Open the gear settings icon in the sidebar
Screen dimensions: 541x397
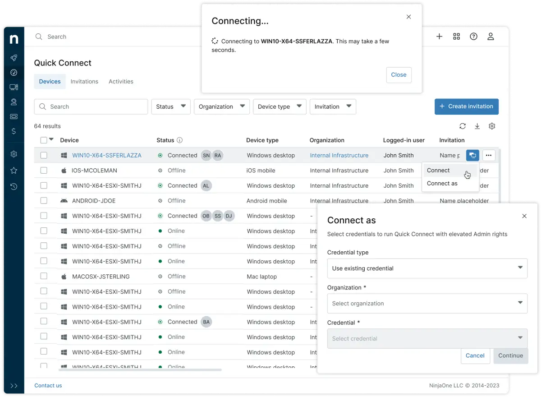pyautogui.click(x=14, y=154)
